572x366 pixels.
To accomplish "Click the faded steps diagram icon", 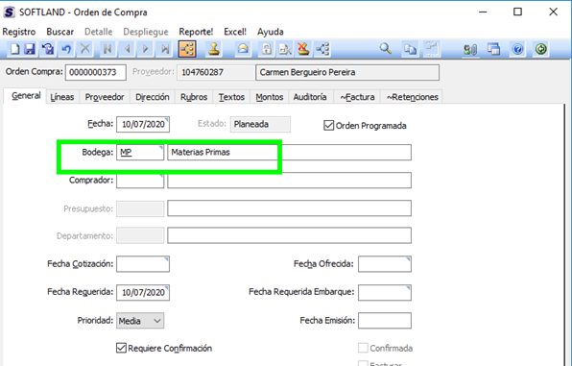I will coord(432,49).
